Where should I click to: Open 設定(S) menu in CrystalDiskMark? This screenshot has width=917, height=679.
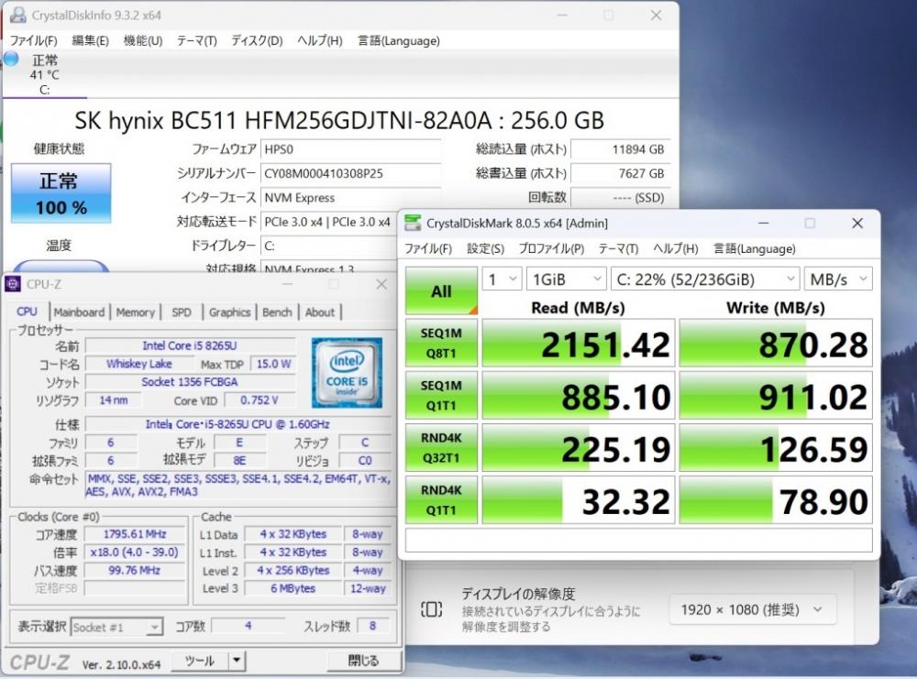485,248
